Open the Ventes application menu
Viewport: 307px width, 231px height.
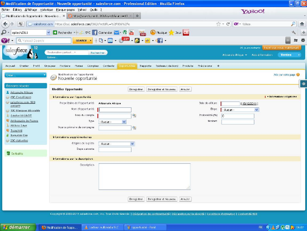pos(289,55)
